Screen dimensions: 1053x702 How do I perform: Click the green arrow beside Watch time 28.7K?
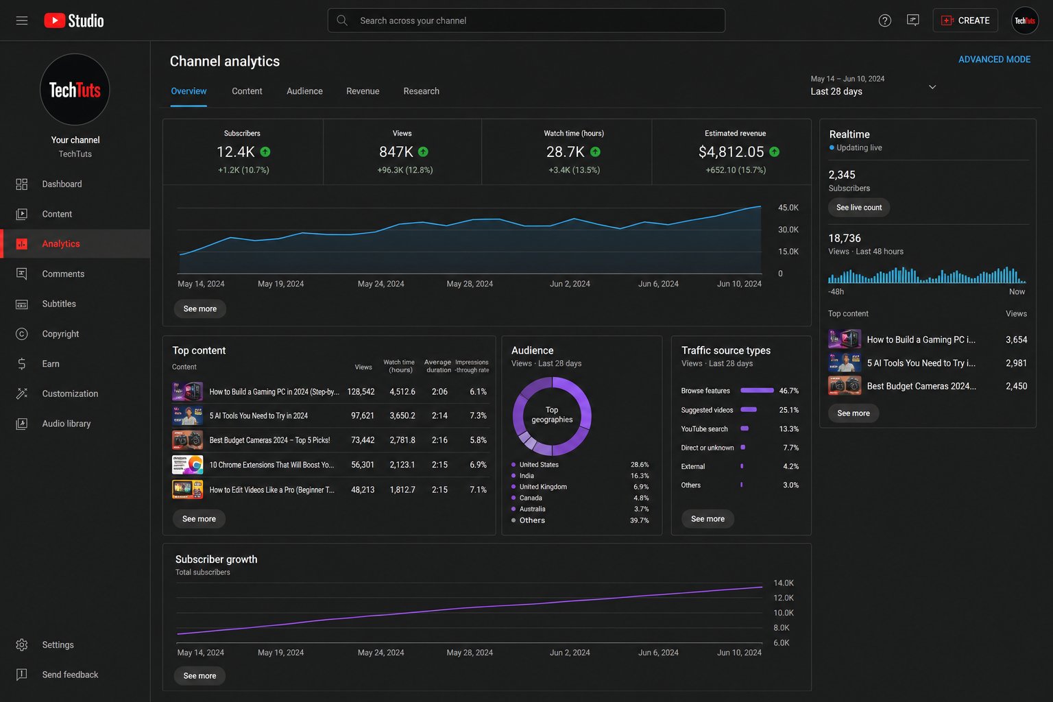(595, 152)
